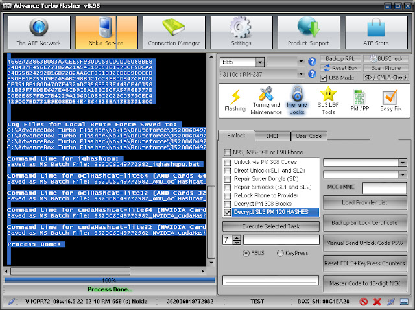The width and height of the screenshot is (415, 310).
Task: Click Reset FBUS+KeyPress Counters button
Action: tap(364, 263)
